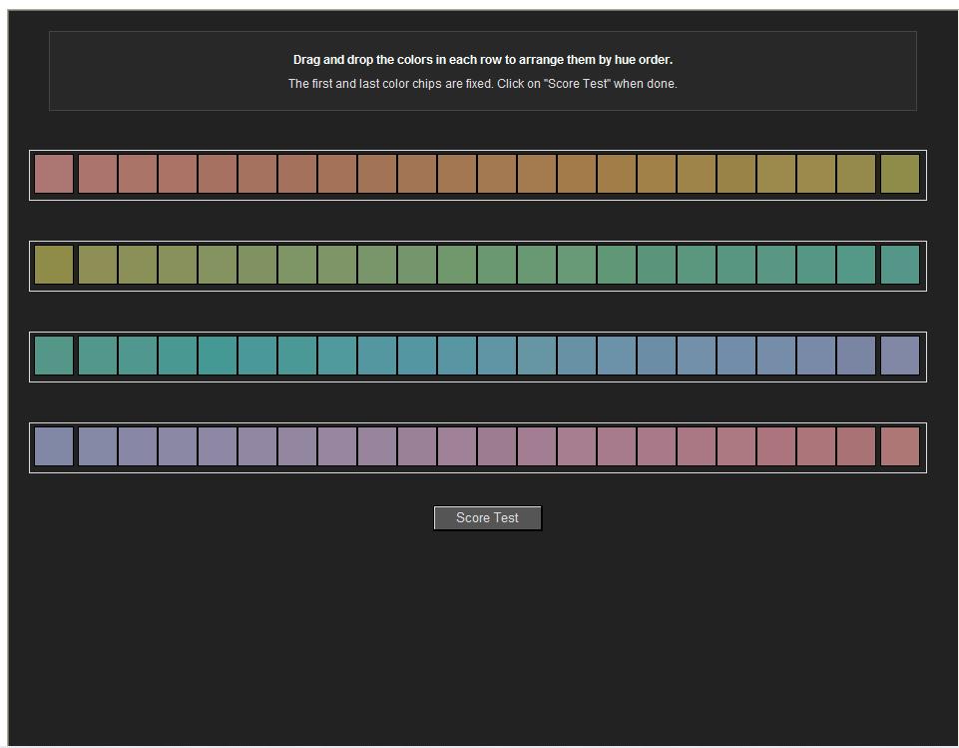
Task: Choose the fixed blue-violet chip starting the fourth row
Action: coord(54,446)
